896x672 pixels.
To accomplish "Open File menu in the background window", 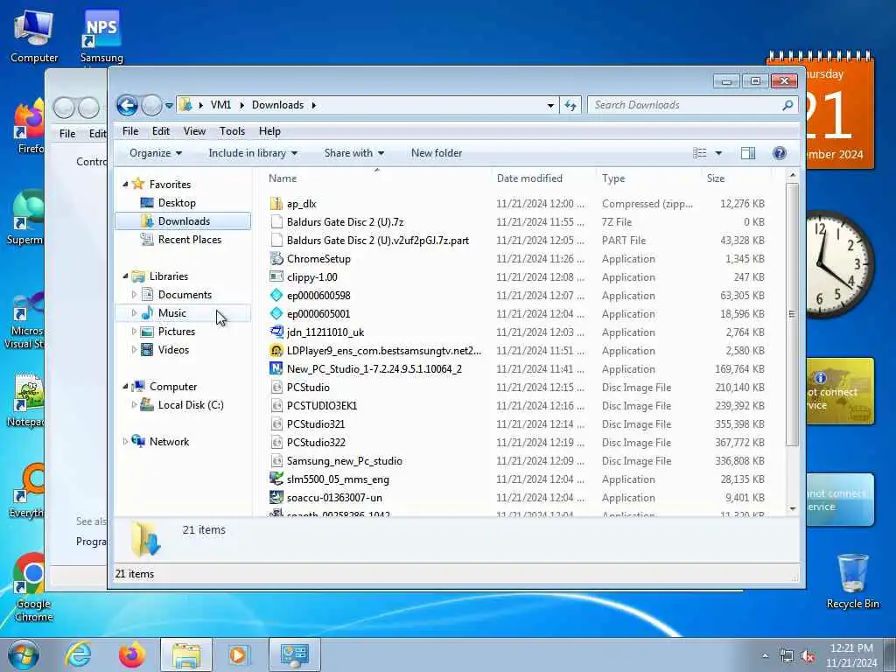I will pos(67,133).
